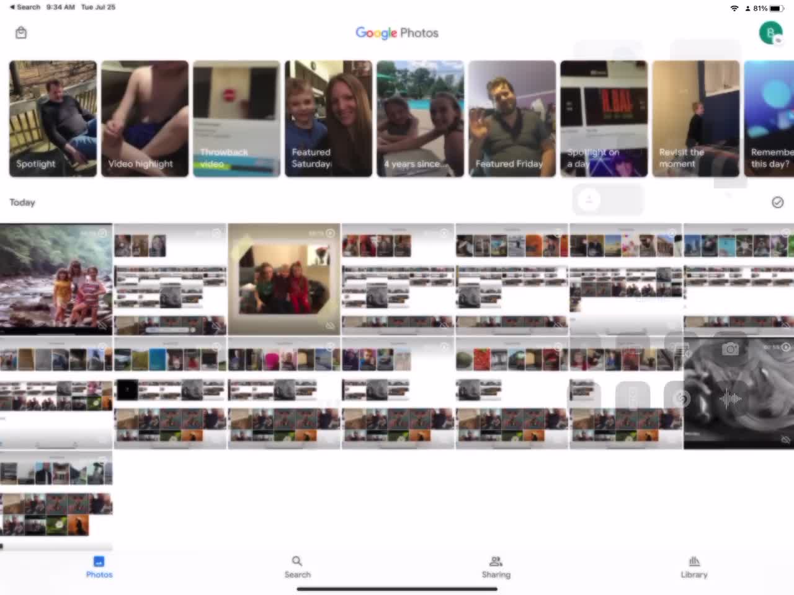The height and width of the screenshot is (595, 794).
Task: Switch to the Search tab
Action: pyautogui.click(x=297, y=567)
